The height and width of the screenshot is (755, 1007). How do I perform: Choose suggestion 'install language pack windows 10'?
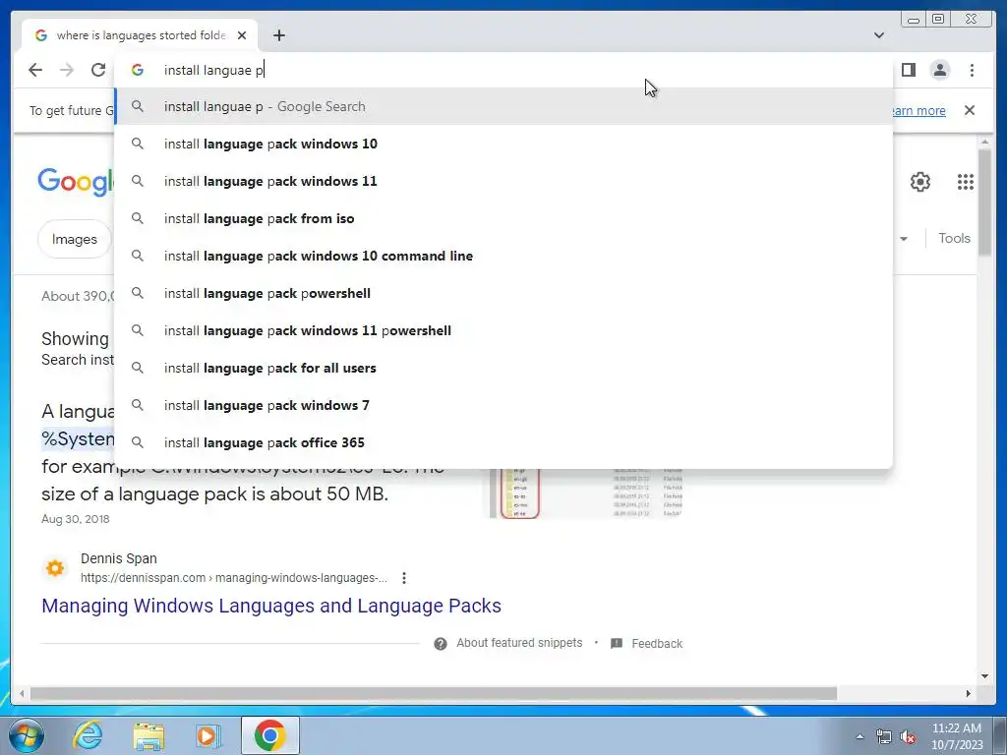[x=503, y=144]
